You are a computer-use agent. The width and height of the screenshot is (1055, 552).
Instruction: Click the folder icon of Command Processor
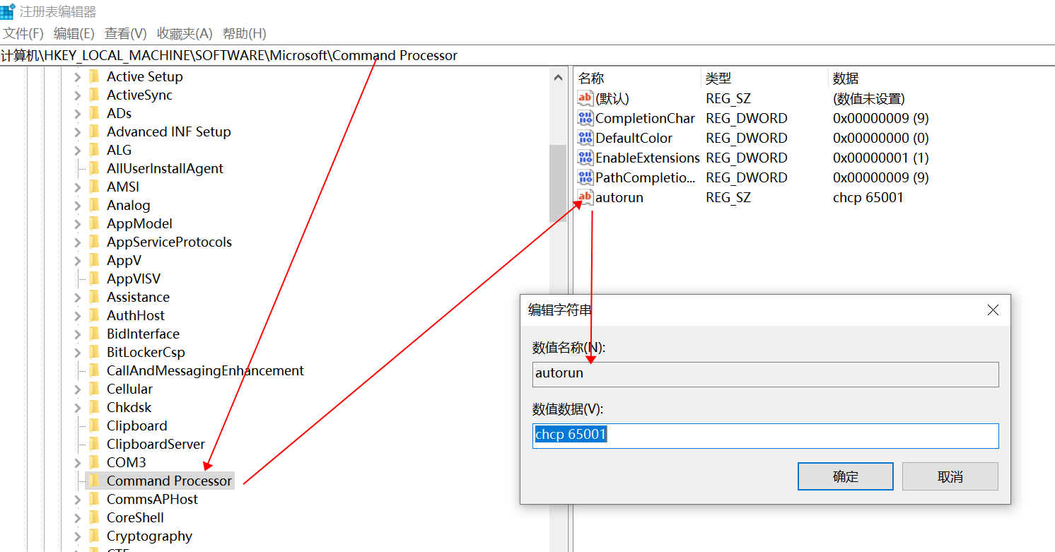point(95,481)
